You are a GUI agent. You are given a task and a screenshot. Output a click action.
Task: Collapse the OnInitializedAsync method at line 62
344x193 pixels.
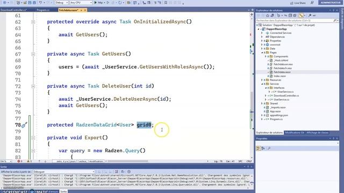click(33, 22)
